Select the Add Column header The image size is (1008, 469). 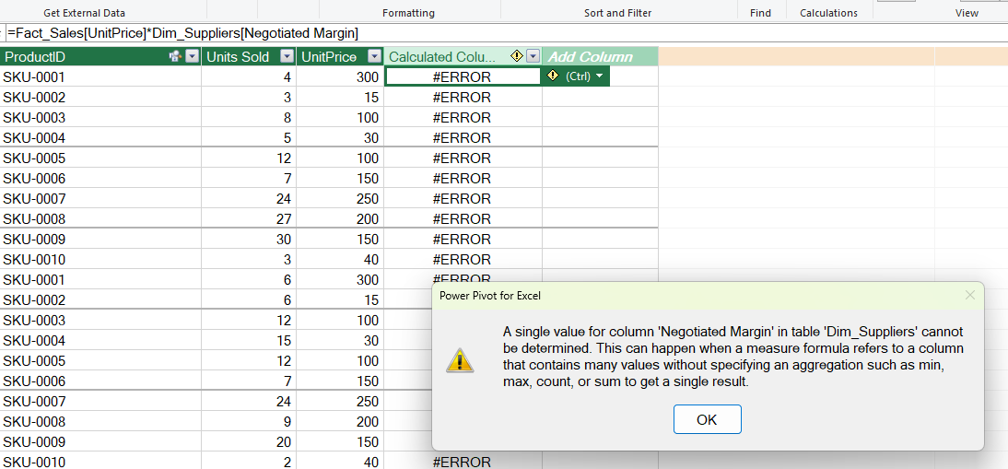(x=600, y=56)
